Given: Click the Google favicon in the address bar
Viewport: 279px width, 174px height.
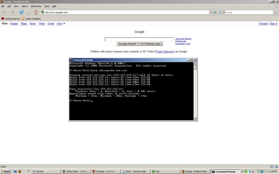Looking at the screenshot, I should [x=42, y=12].
